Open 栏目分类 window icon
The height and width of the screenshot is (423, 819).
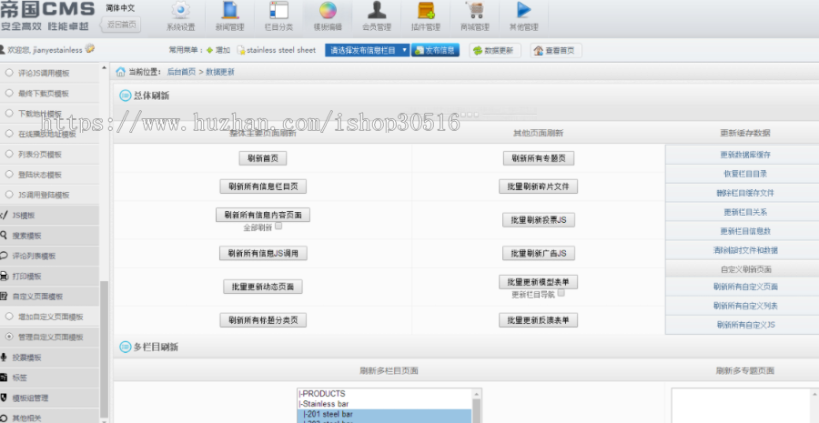click(x=279, y=10)
